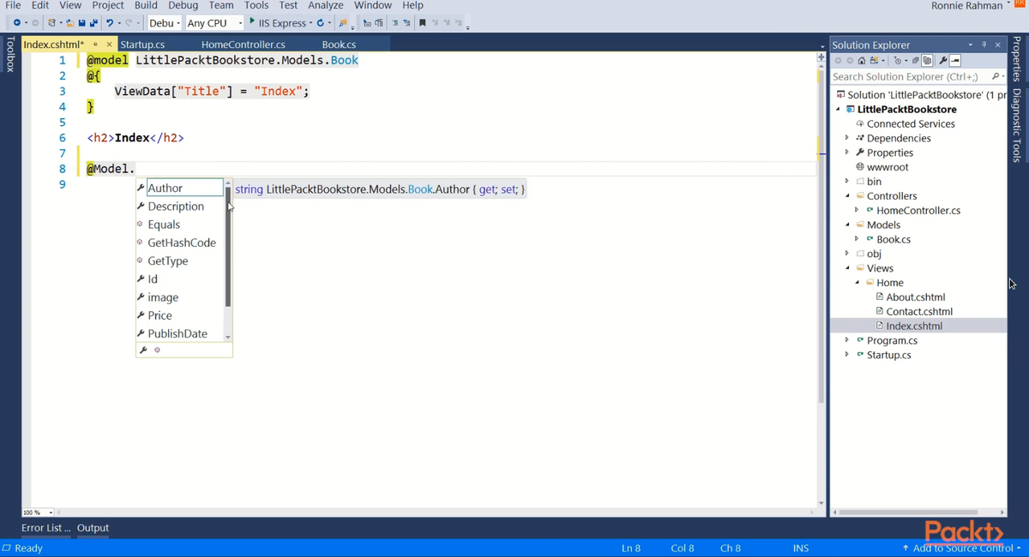Click the pin icon on the Index.cshtml tab

coord(95,45)
